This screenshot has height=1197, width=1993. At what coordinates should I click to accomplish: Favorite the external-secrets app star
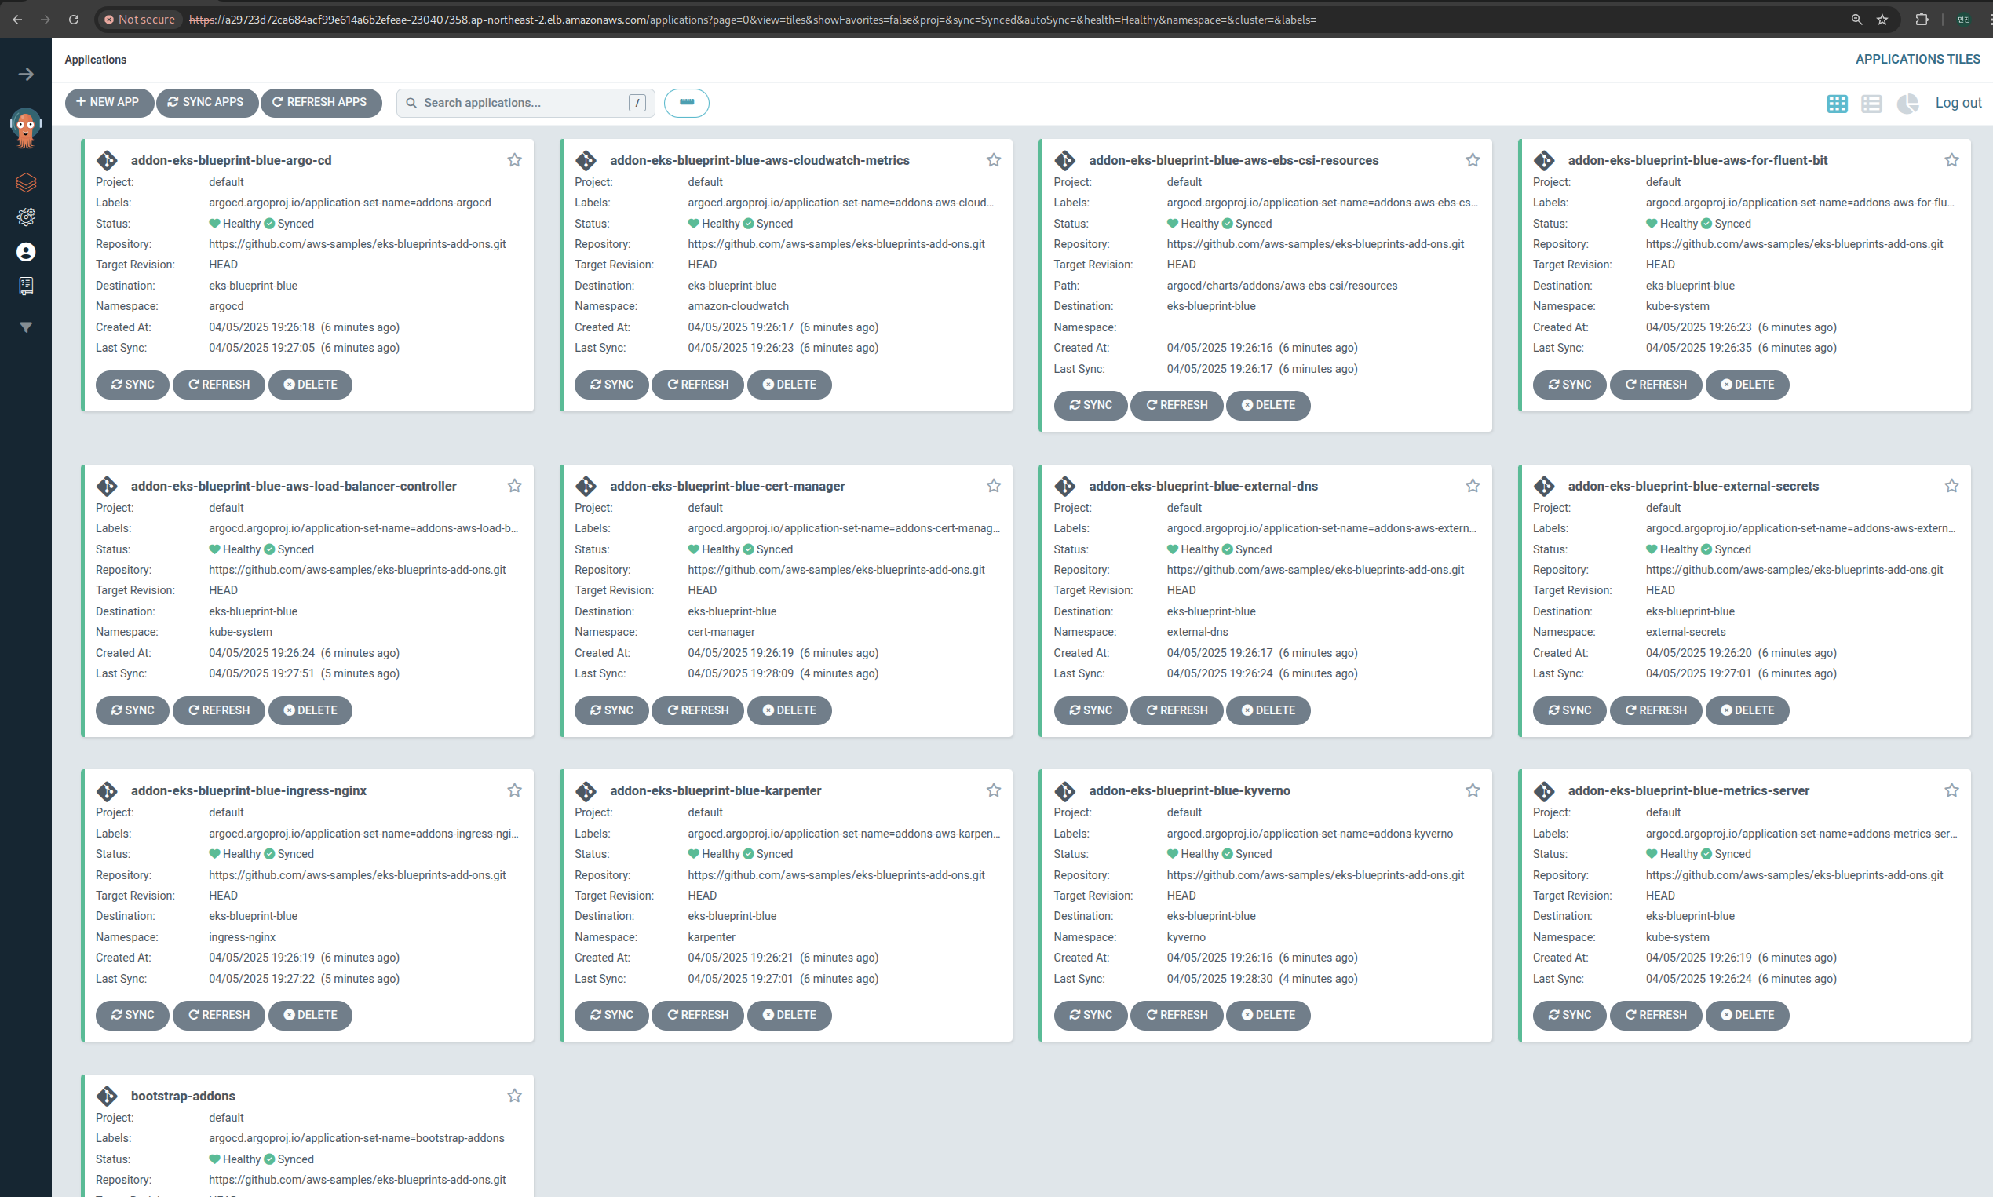point(1952,487)
